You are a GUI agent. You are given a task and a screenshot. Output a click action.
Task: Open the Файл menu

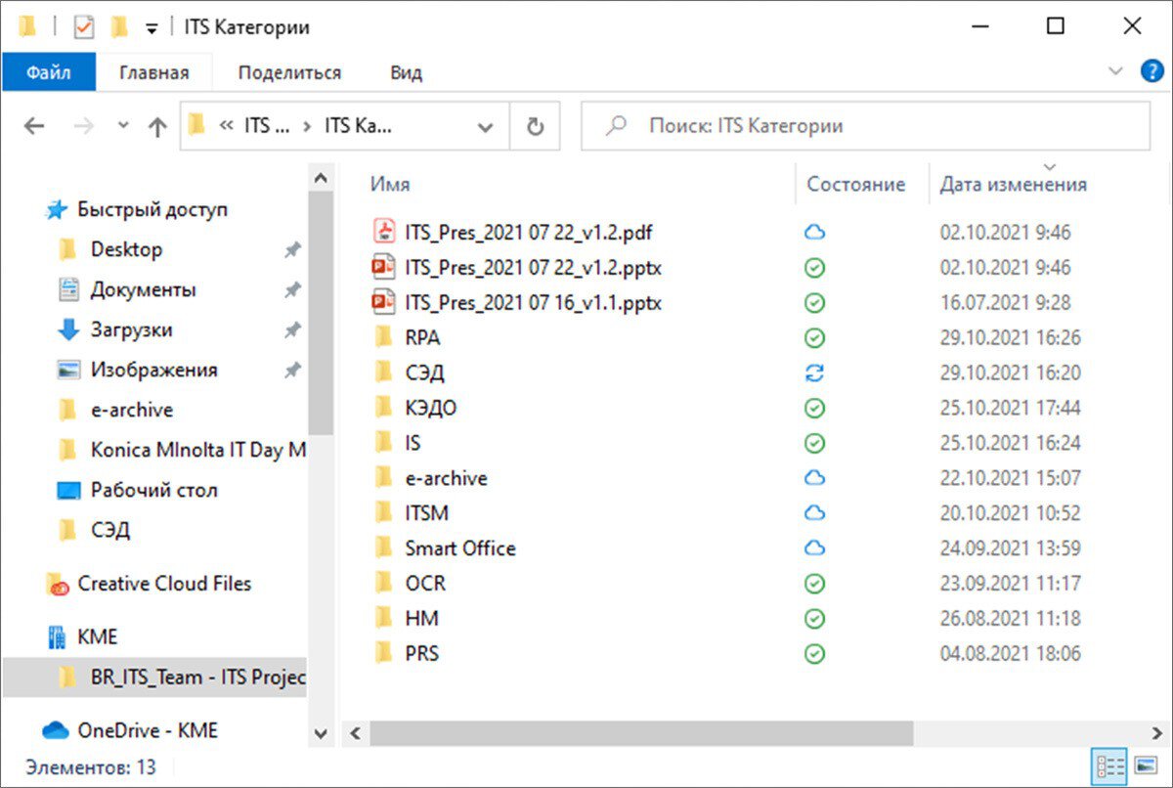click(49, 72)
